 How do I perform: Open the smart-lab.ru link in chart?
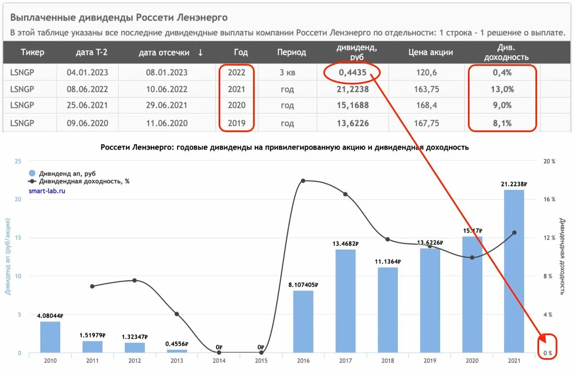click(47, 191)
